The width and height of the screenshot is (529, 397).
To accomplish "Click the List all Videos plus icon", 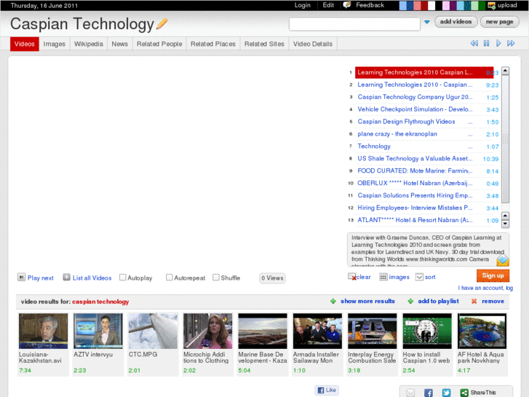I will [x=66, y=278].
